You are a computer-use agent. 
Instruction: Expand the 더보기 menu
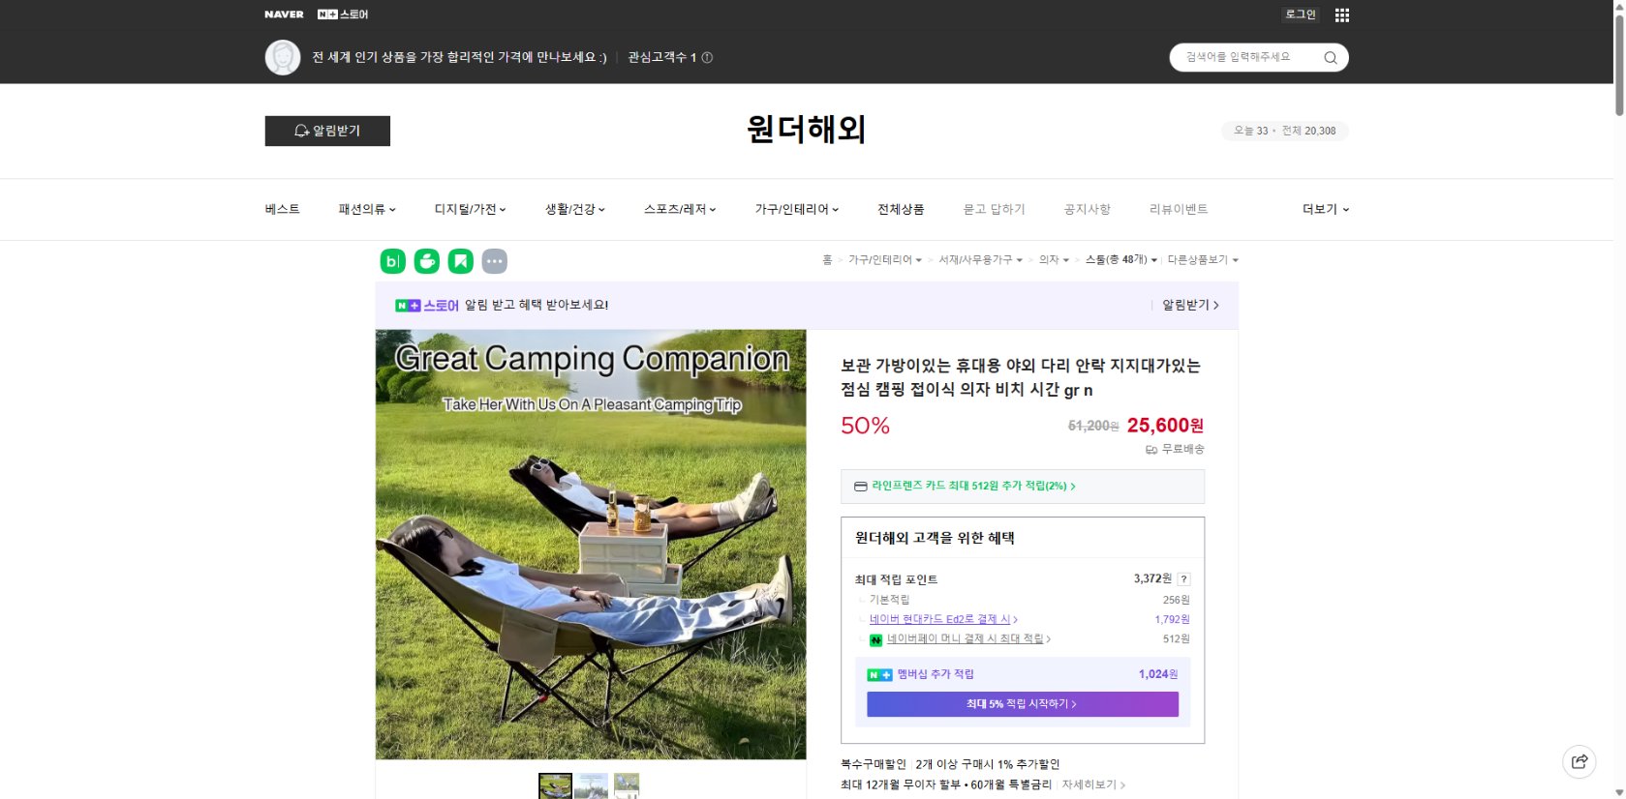(1325, 209)
